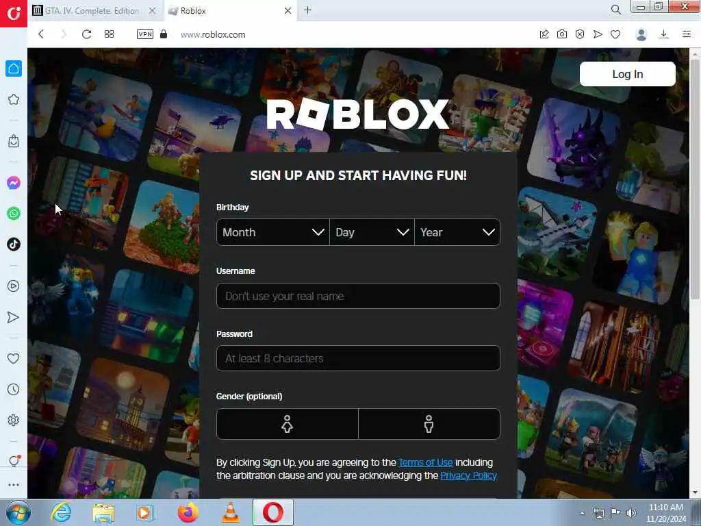Image resolution: width=701 pixels, height=526 pixels.
Task: Open the Terms of Use link
Action: point(425,462)
